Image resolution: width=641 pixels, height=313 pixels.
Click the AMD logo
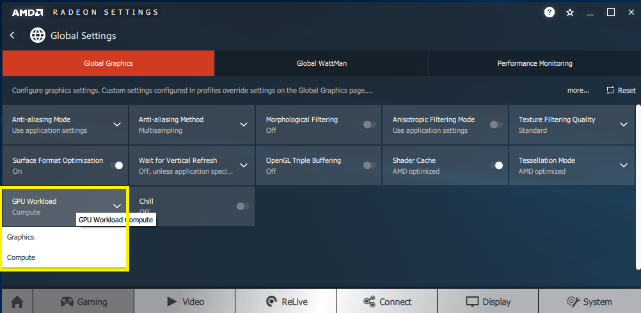[28, 13]
